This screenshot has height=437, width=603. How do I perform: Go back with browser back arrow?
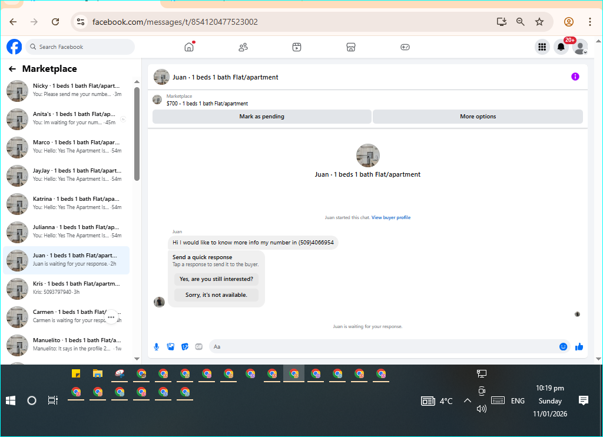pyautogui.click(x=13, y=22)
